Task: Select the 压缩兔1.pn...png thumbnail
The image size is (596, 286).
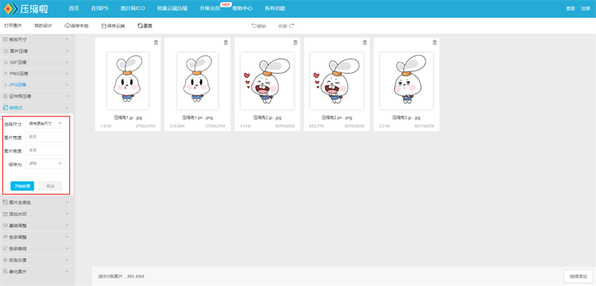Action: [x=197, y=81]
